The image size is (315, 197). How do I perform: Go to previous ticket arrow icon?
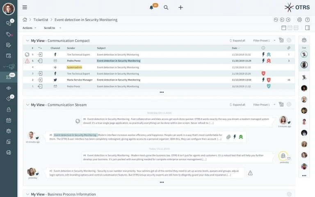(282, 20)
